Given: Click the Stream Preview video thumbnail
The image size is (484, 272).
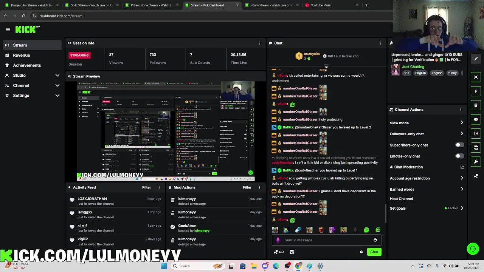Looking at the screenshot, I should coord(166,131).
